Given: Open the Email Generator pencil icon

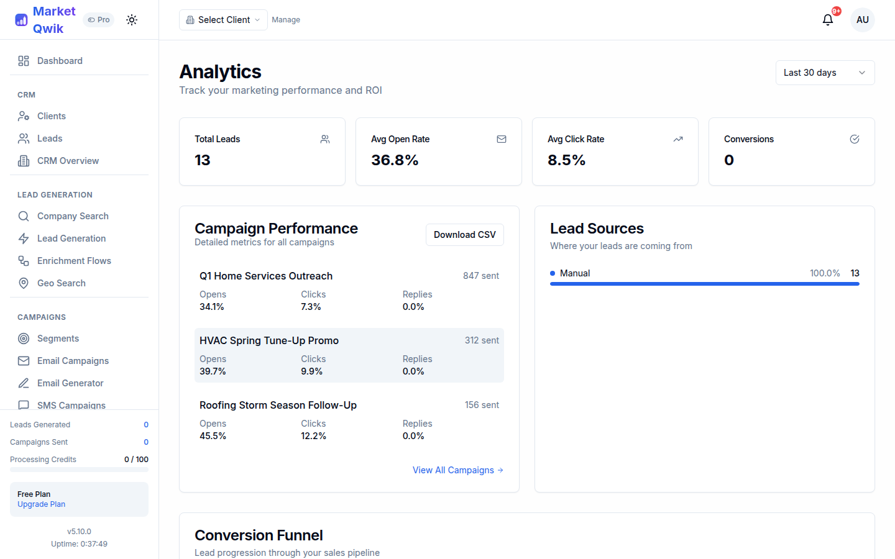Looking at the screenshot, I should coord(23,383).
